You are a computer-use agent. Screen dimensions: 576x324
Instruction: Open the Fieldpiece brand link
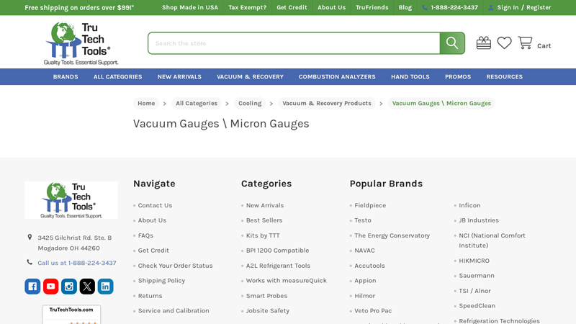click(370, 205)
